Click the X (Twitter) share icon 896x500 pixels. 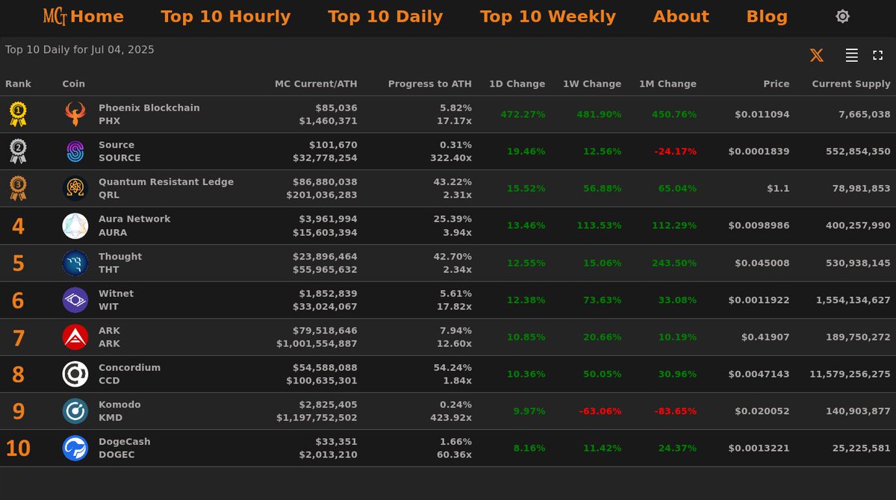coord(817,55)
